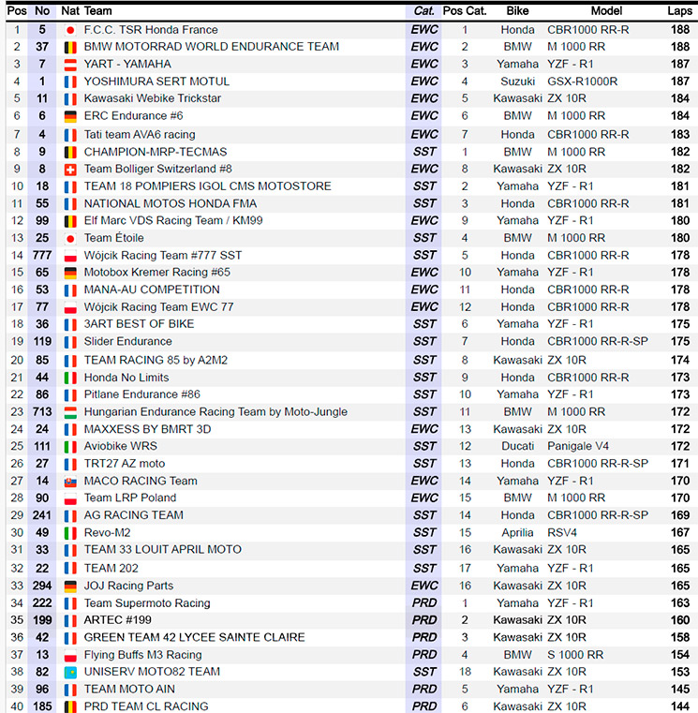Click bike number 777 in the No column
Image resolution: width=698 pixels, height=713 pixels.
[x=42, y=256]
